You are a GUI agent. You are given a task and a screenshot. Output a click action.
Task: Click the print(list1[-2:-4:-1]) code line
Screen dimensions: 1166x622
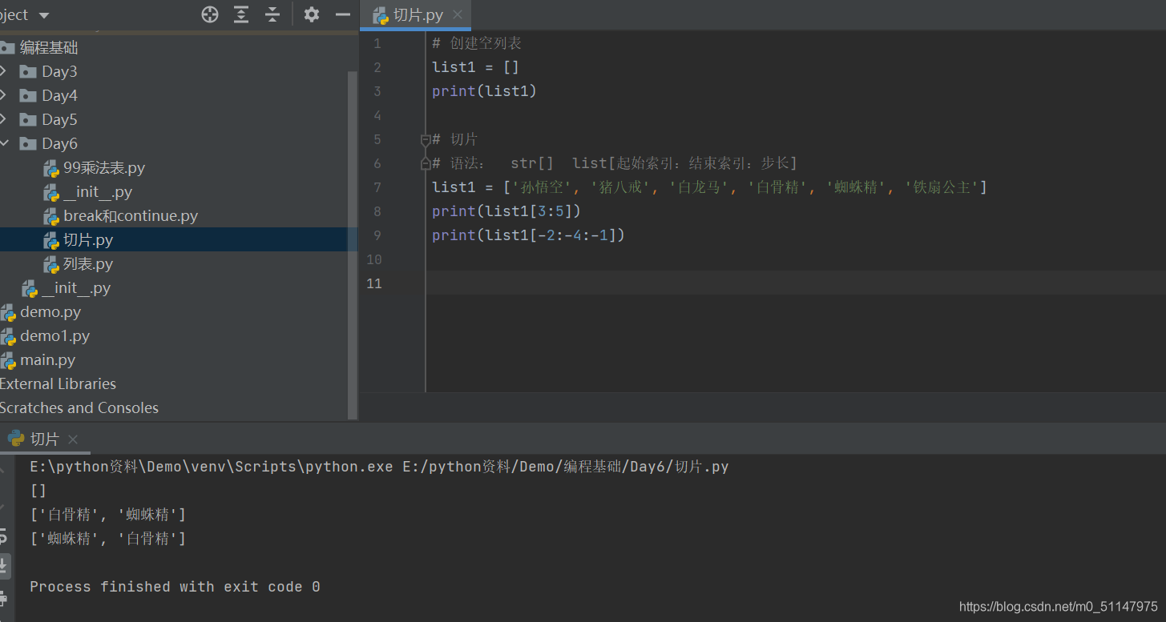[527, 235]
